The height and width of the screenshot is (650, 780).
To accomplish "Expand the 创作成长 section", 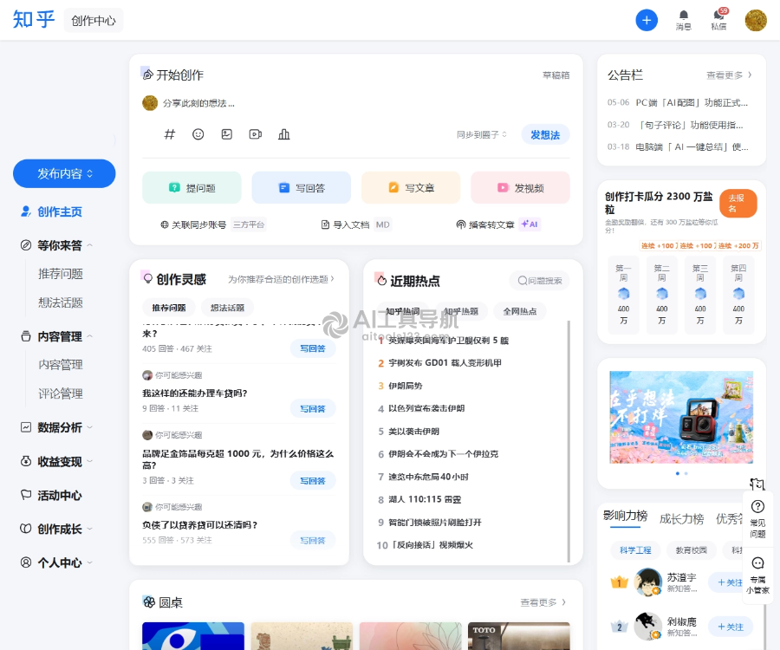I will [90, 529].
